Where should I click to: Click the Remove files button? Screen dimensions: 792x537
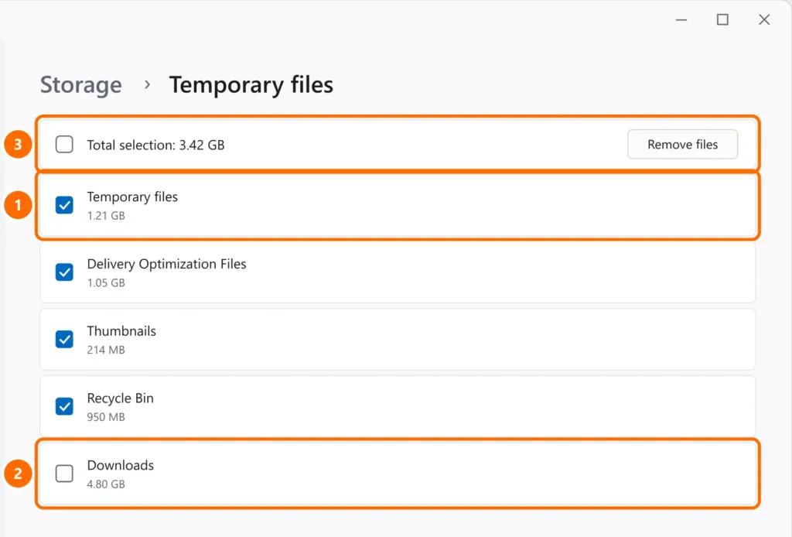[682, 145]
